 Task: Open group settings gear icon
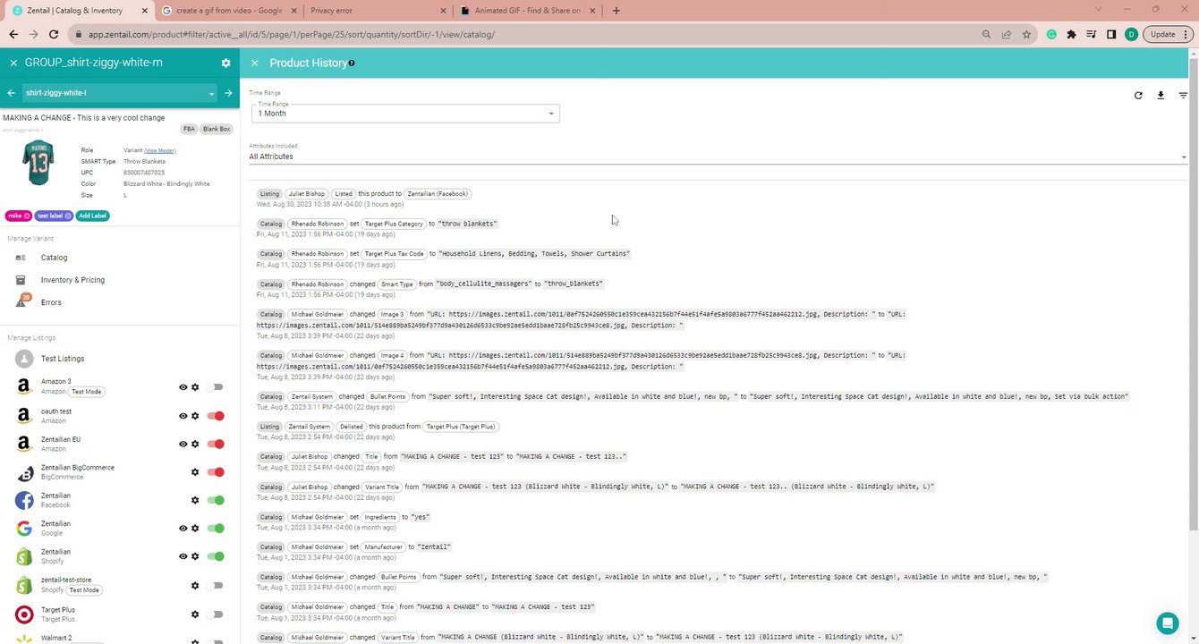(x=225, y=63)
